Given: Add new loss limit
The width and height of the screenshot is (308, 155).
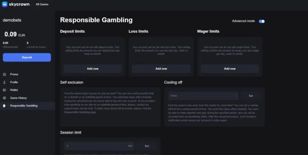Looking at the screenshot, I should [x=161, y=69].
